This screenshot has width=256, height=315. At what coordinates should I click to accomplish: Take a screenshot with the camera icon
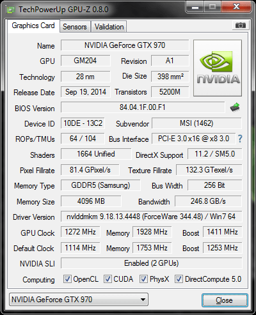coord(240,26)
